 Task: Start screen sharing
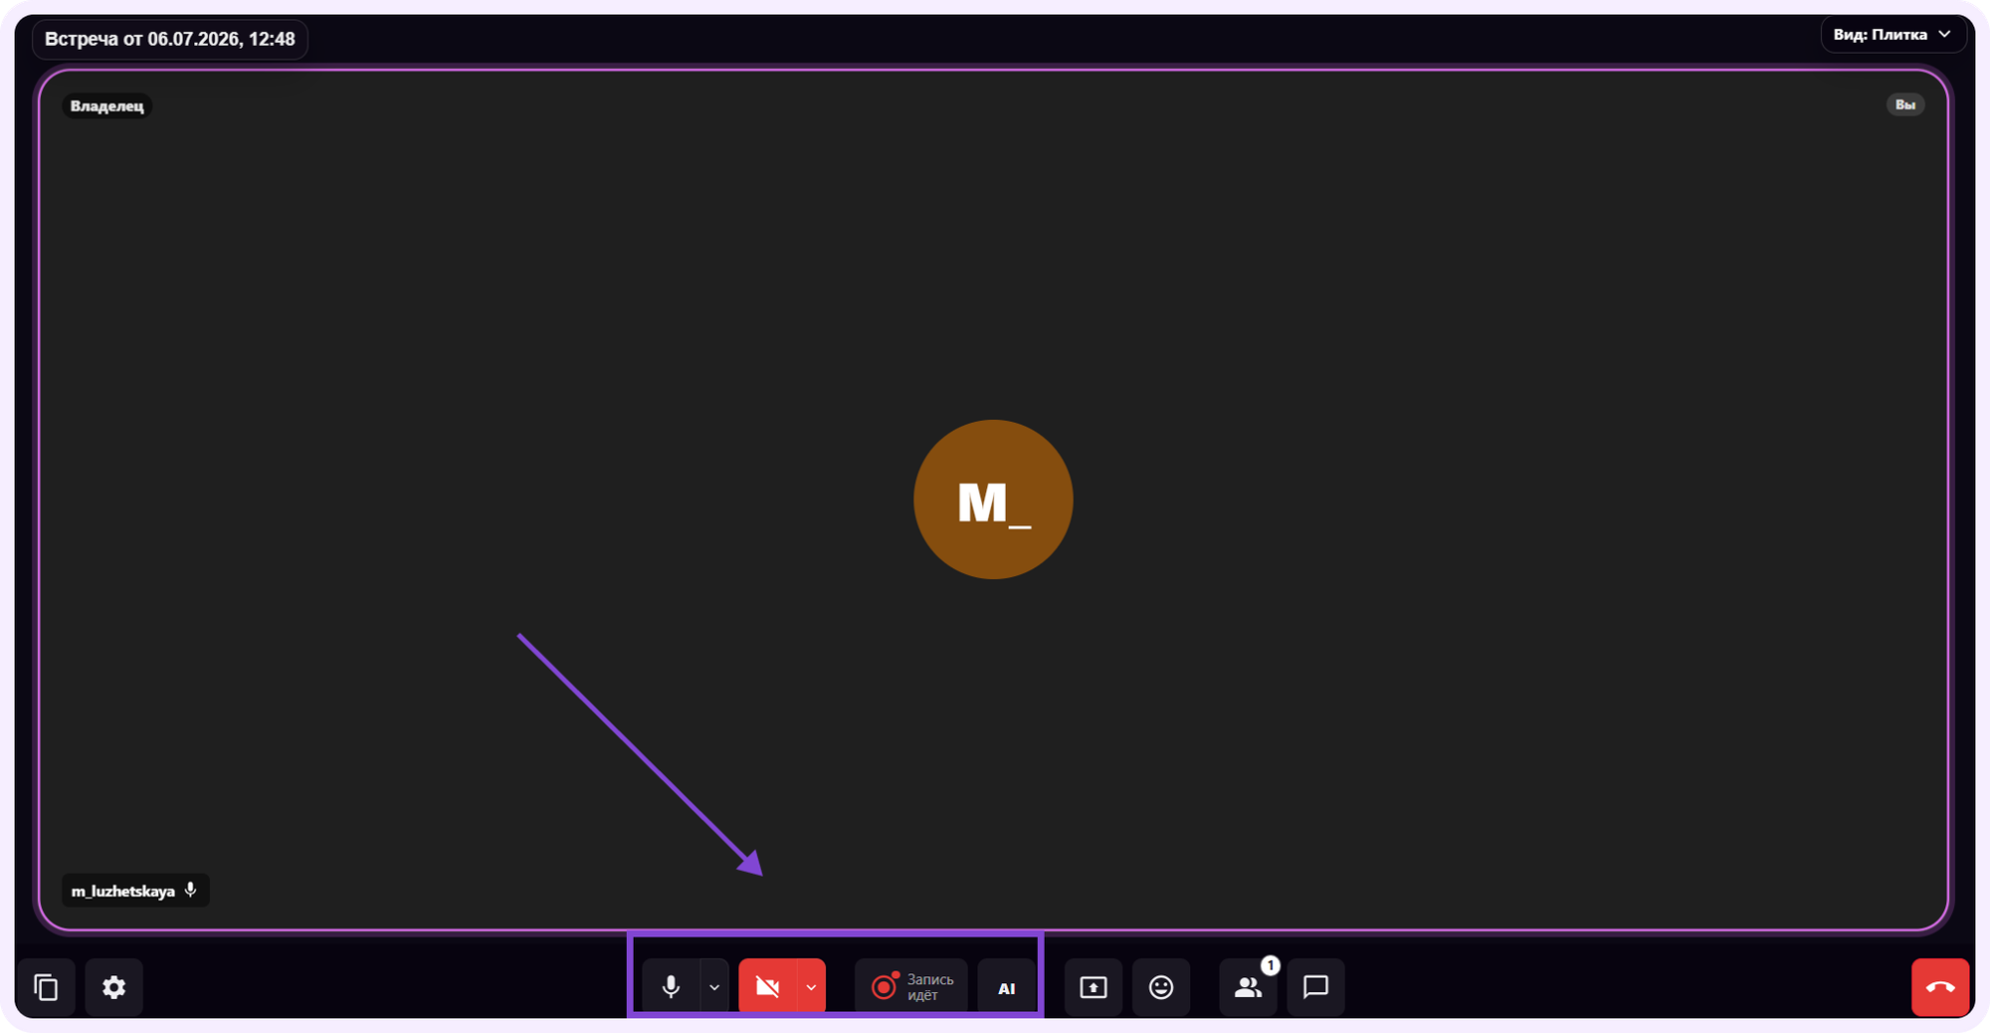click(1094, 987)
